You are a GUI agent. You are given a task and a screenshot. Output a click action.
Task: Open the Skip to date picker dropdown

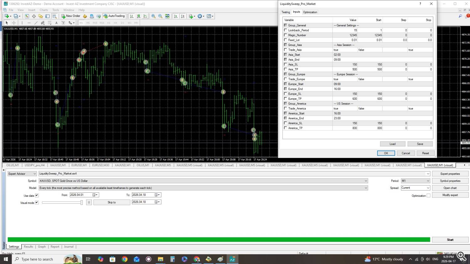pyautogui.click(x=157, y=202)
